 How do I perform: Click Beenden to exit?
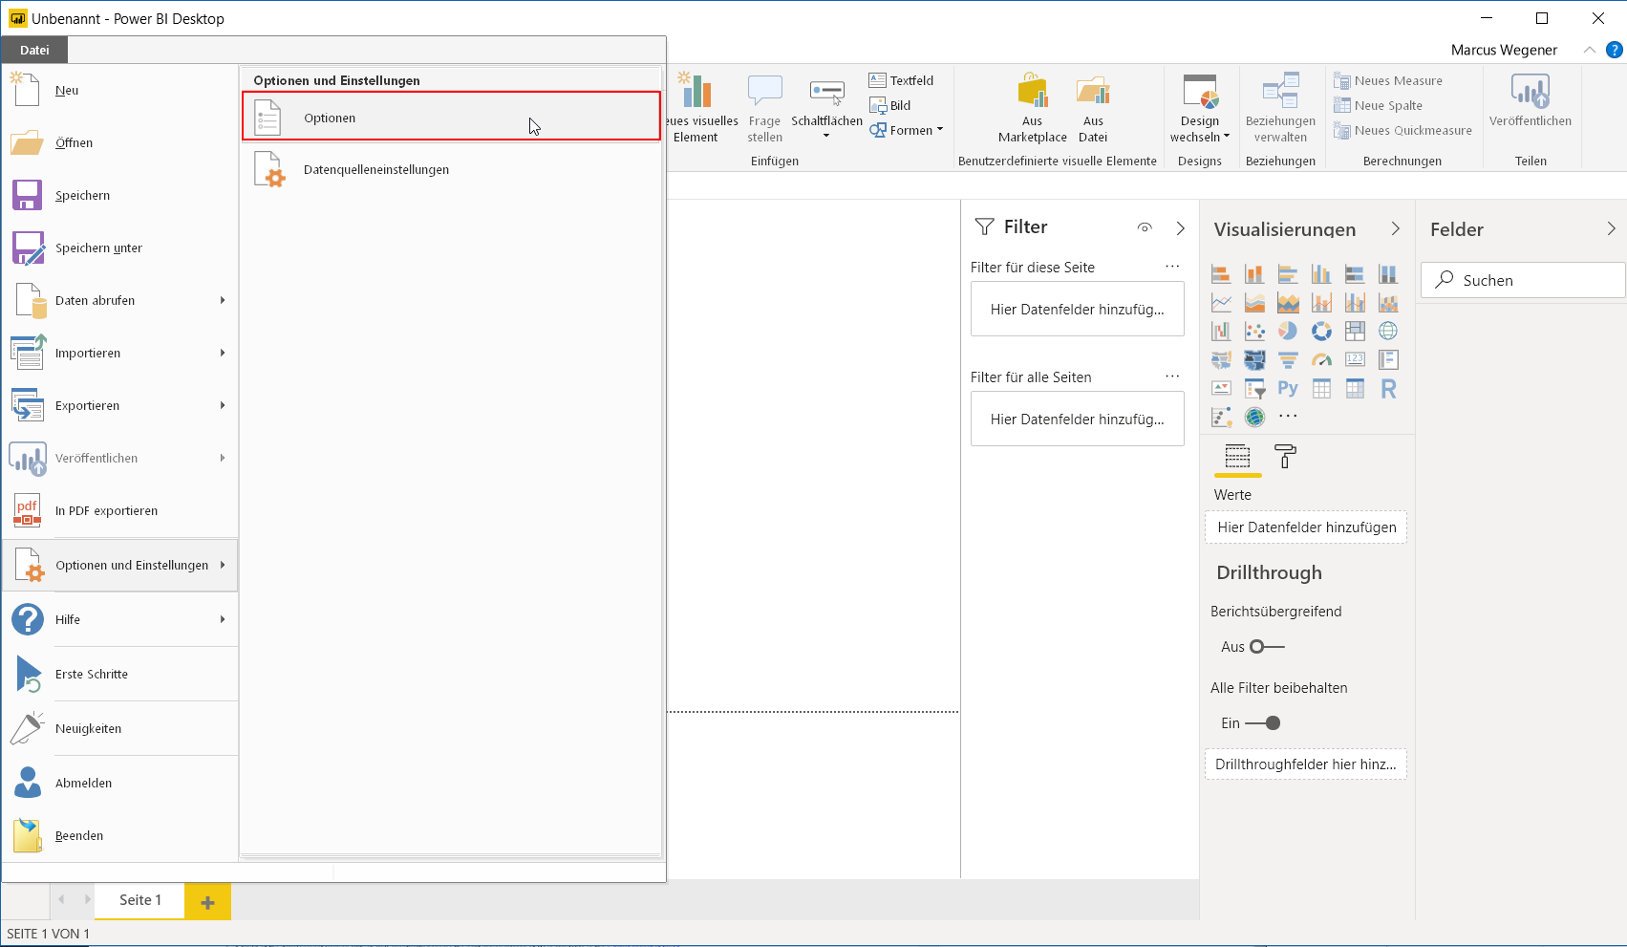(120, 835)
